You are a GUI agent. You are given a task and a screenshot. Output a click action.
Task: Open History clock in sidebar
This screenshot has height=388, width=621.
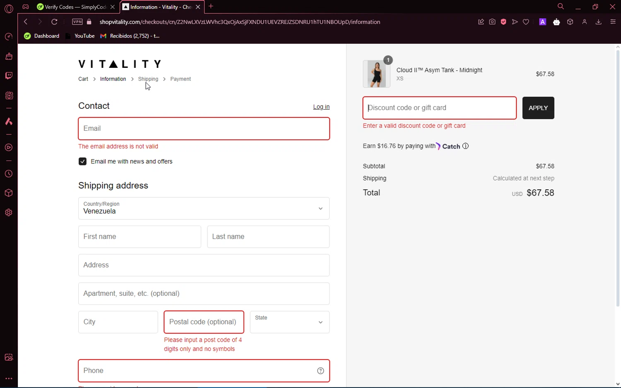pos(9,174)
